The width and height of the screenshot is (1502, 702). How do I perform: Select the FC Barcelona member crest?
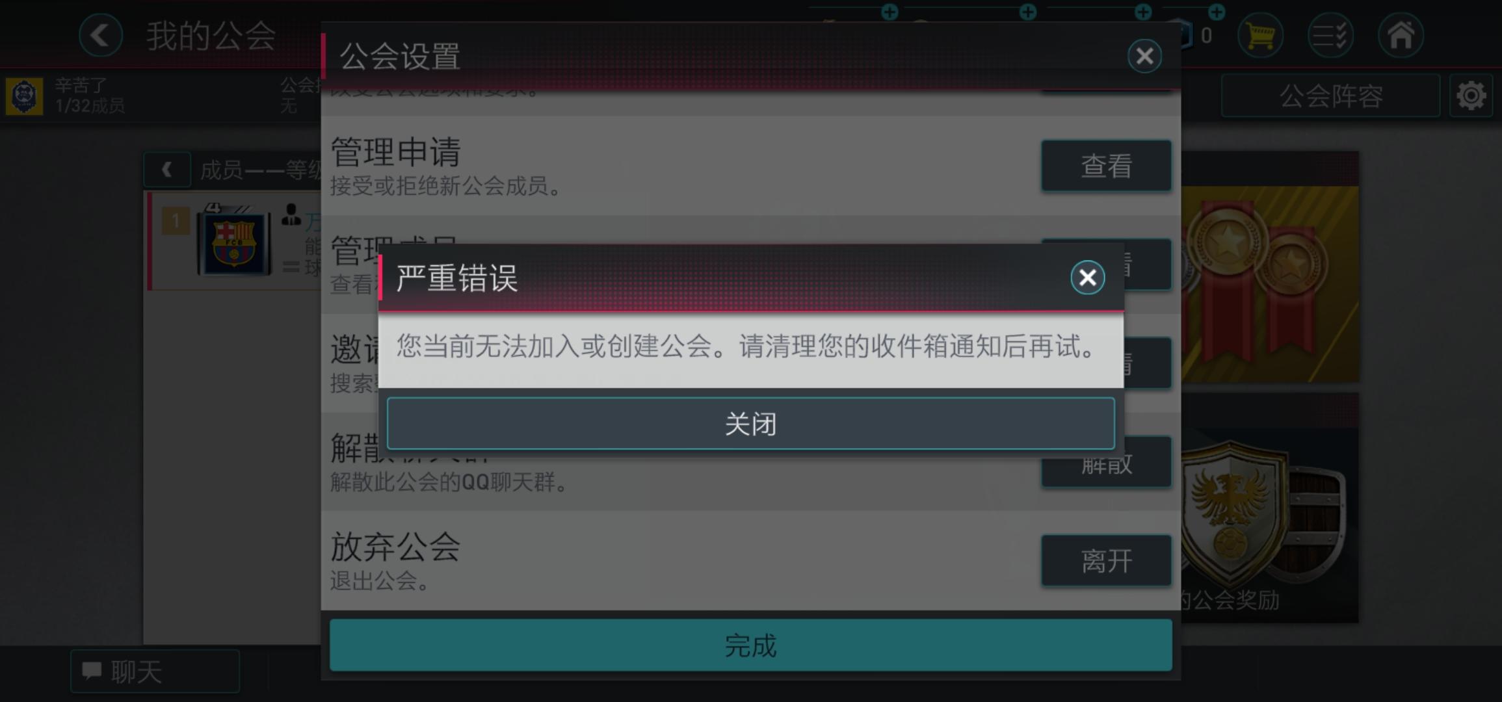coord(234,242)
